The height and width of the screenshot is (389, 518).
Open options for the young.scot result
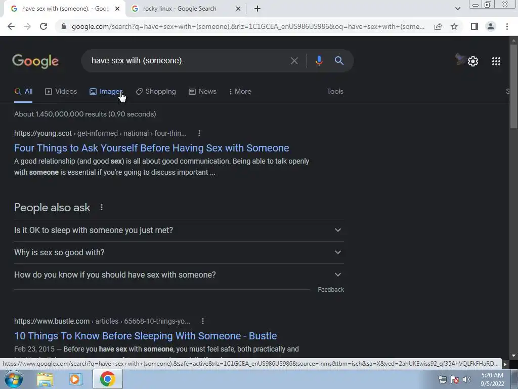coord(199,133)
